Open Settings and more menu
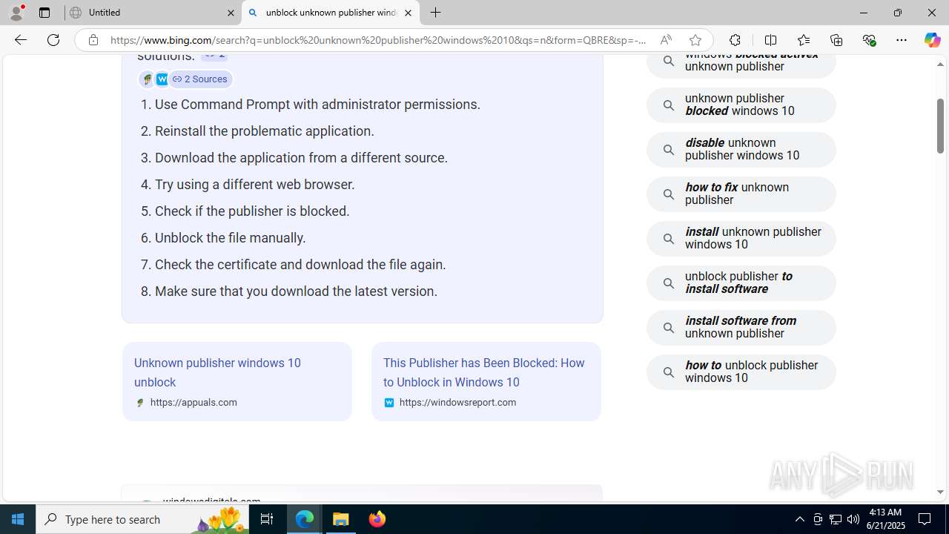The image size is (949, 534). pos(902,40)
